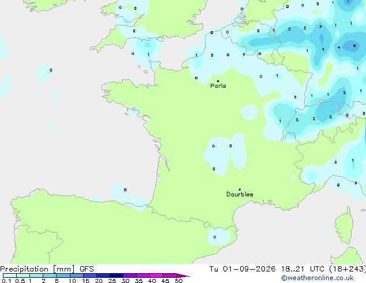Click the legend swatch between 2 and 5
Image resolution: width=366 pixels, height=283 pixels.
[x=50, y=275]
